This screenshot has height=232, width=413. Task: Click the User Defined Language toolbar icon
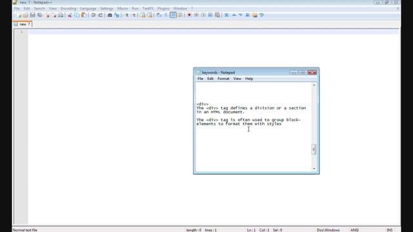[x=180, y=15]
